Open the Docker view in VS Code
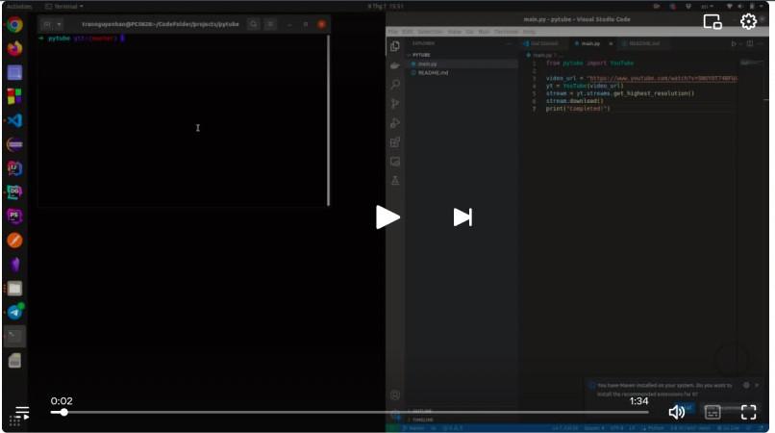 pos(395,65)
